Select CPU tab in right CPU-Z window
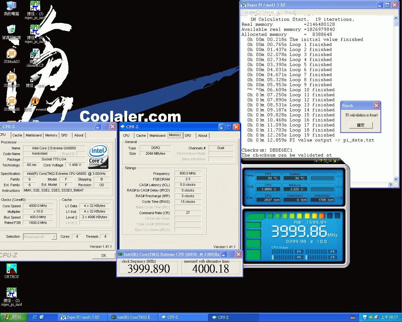402x322 pixels. click(126, 136)
